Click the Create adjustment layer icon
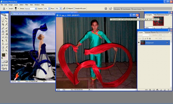173x104 pixels. coord(157,90)
